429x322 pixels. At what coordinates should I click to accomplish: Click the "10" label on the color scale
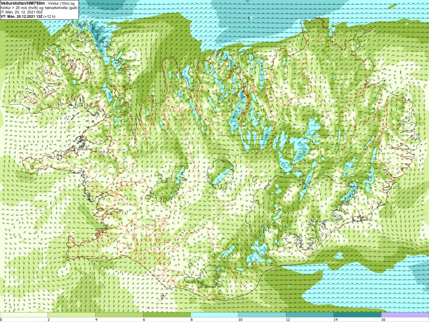click(240, 320)
